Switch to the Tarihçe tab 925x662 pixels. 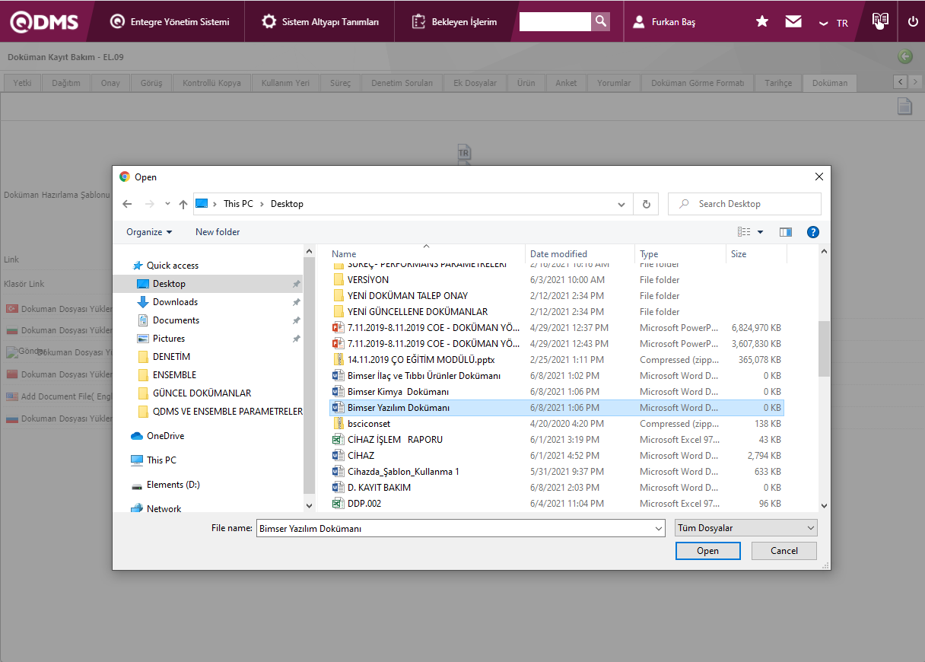click(778, 83)
